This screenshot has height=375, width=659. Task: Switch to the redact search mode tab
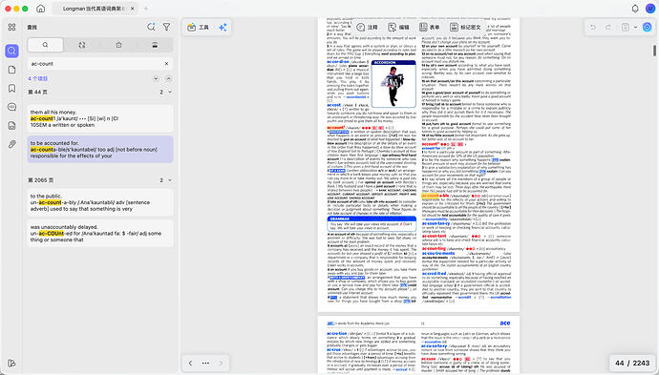155,45
